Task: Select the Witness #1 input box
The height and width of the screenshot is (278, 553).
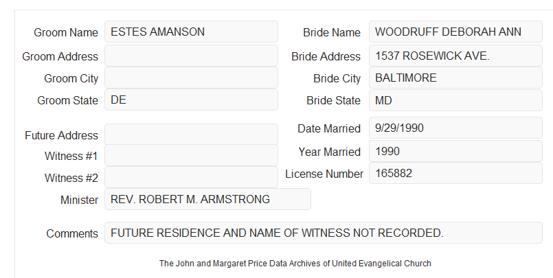Action: (x=191, y=155)
